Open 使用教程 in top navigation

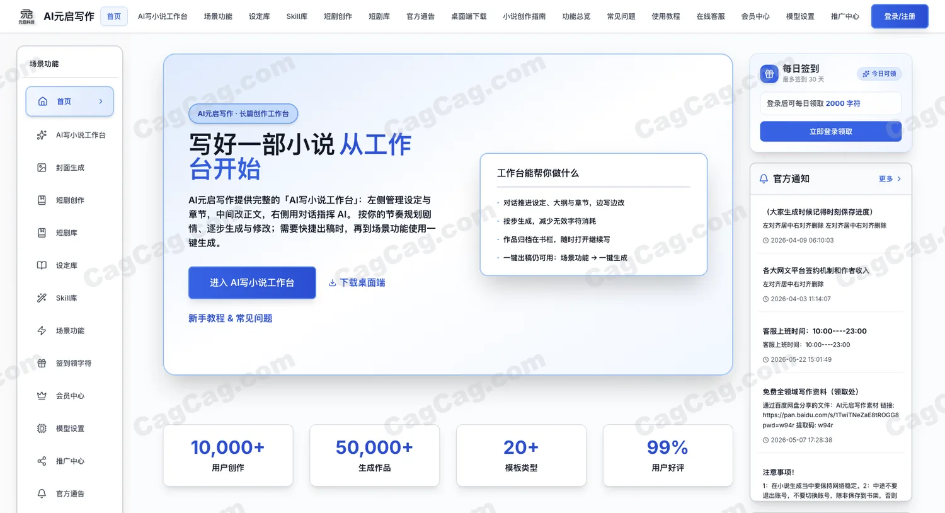pyautogui.click(x=666, y=16)
